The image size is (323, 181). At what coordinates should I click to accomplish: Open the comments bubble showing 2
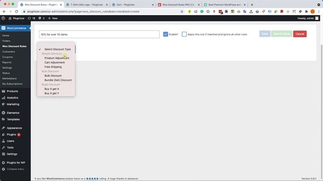pos(41,18)
